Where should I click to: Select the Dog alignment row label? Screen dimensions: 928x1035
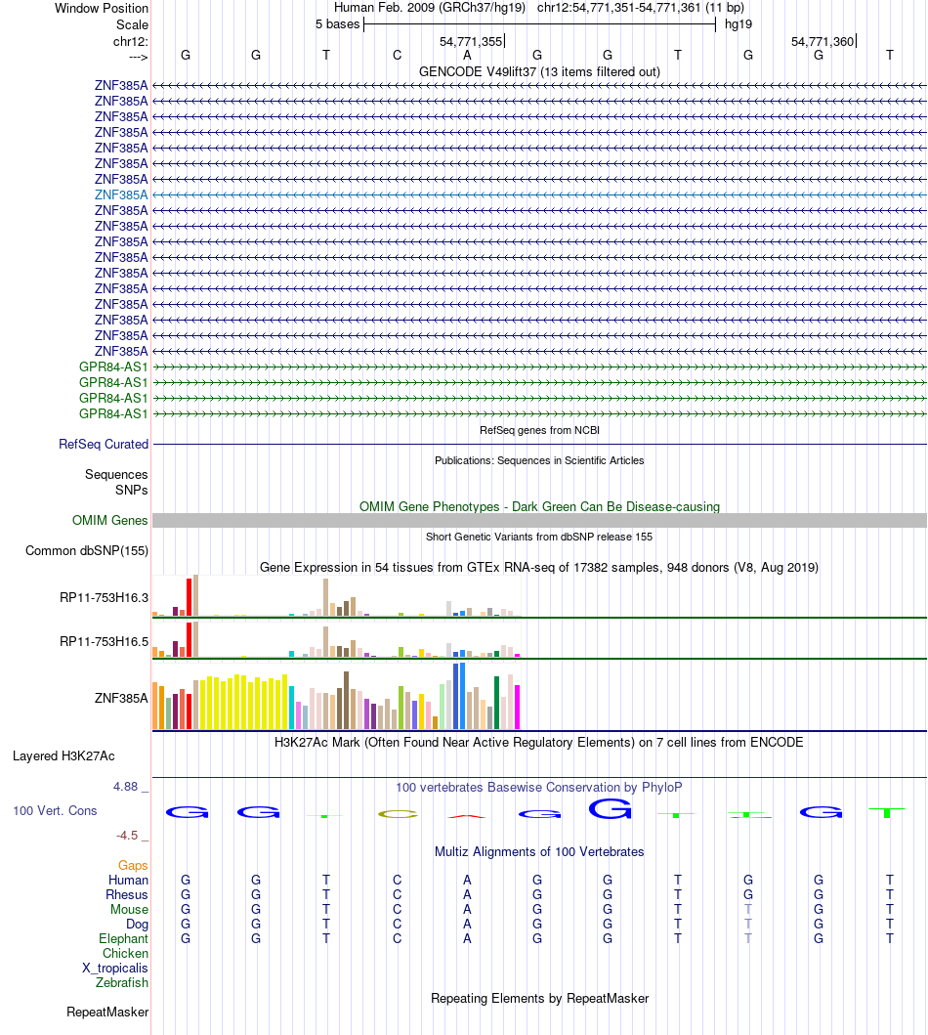point(137,925)
